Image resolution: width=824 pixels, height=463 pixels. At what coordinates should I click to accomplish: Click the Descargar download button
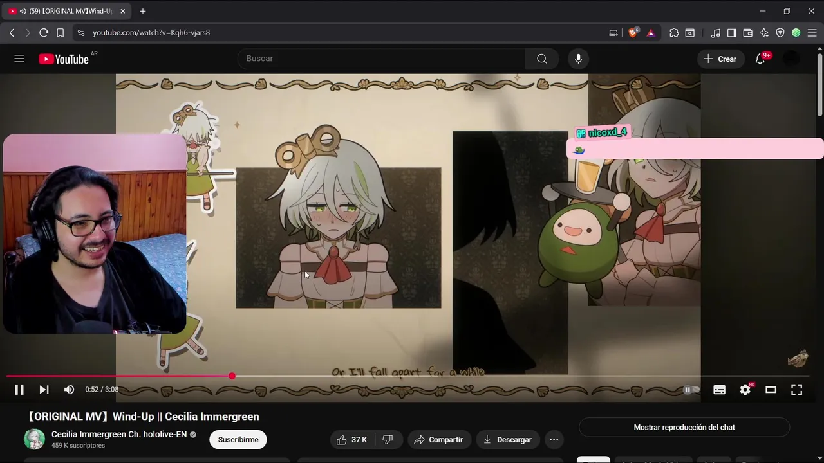(507, 440)
